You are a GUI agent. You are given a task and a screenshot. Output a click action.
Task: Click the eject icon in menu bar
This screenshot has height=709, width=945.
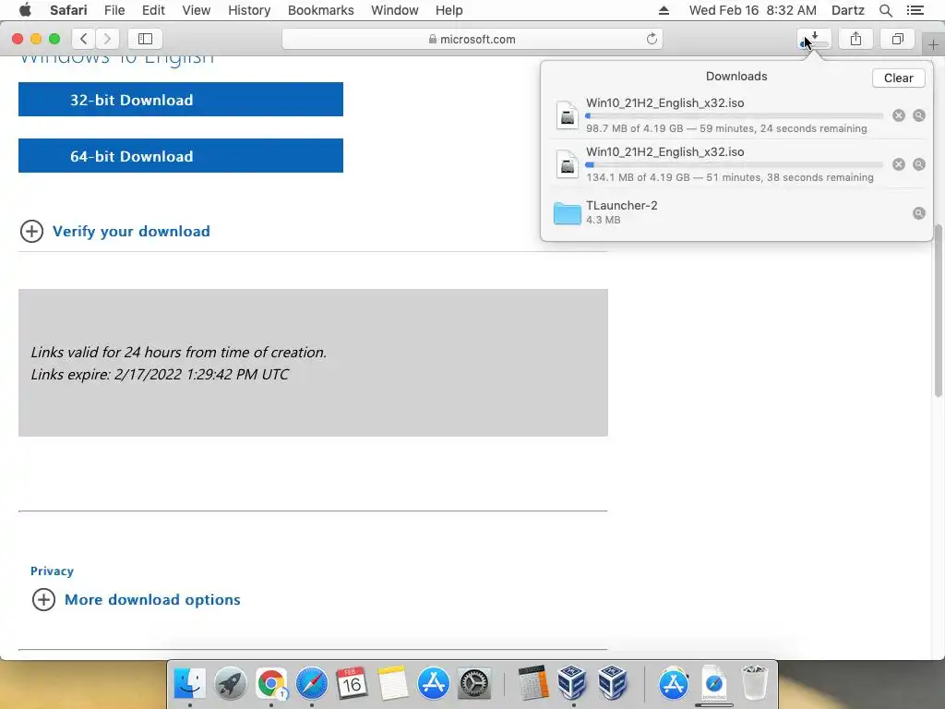click(664, 10)
